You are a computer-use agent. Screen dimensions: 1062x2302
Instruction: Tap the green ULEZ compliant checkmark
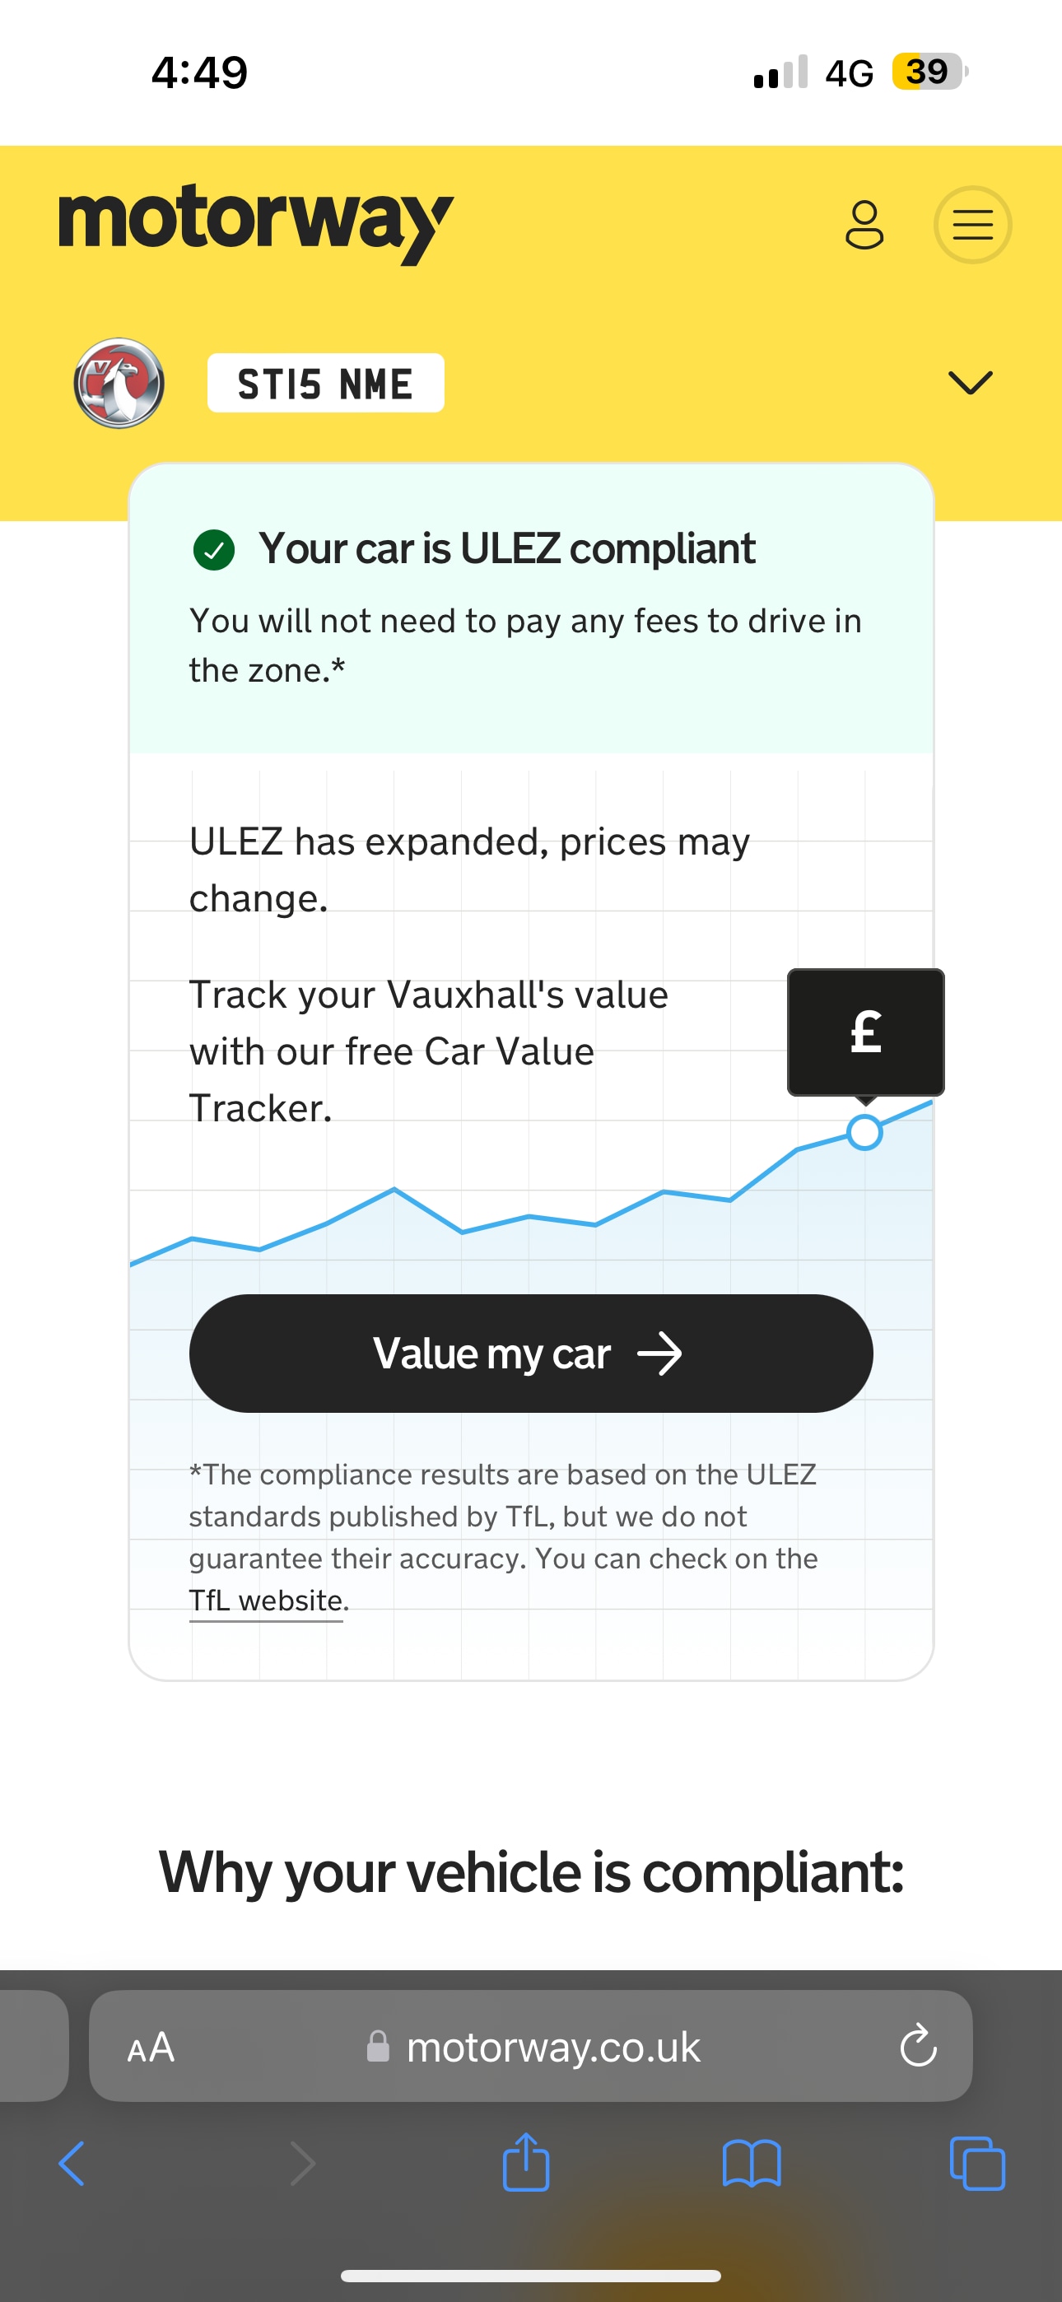[x=214, y=548]
